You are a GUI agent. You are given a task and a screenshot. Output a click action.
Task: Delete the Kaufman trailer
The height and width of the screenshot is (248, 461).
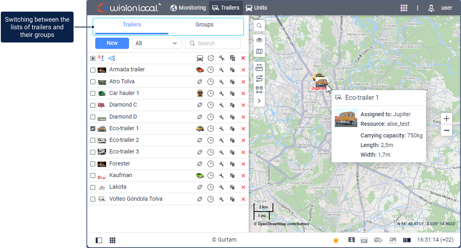(x=243, y=175)
